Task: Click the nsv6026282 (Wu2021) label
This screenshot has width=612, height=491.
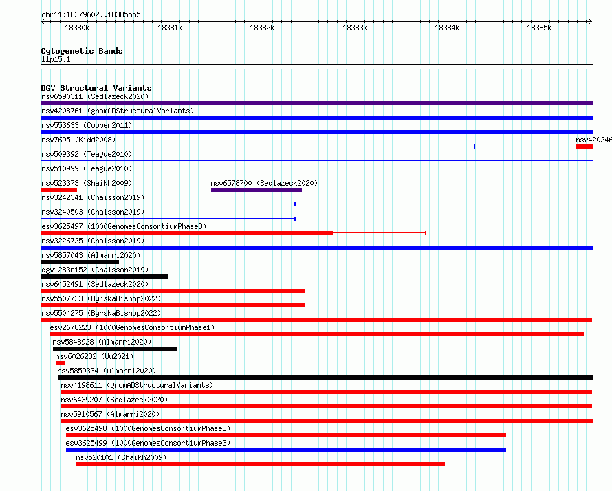Action: click(94, 356)
